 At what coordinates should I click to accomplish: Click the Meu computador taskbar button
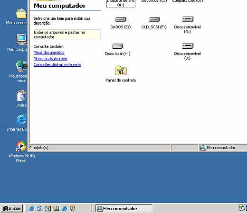point(124,209)
